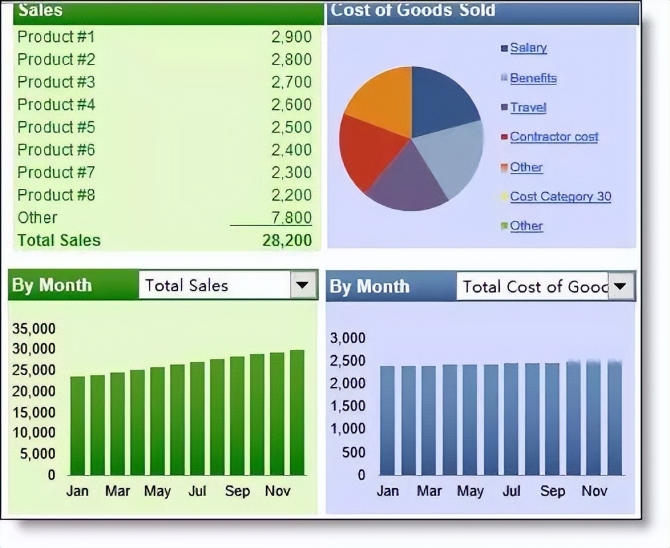Select the purple pie slice
The height and width of the screenshot is (548, 670).
pos(408,182)
